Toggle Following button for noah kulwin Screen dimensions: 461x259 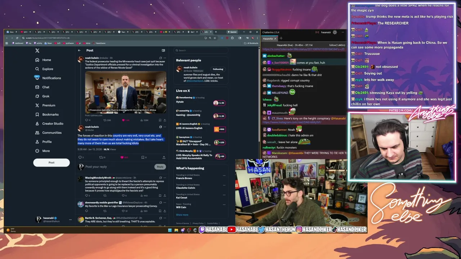(218, 69)
